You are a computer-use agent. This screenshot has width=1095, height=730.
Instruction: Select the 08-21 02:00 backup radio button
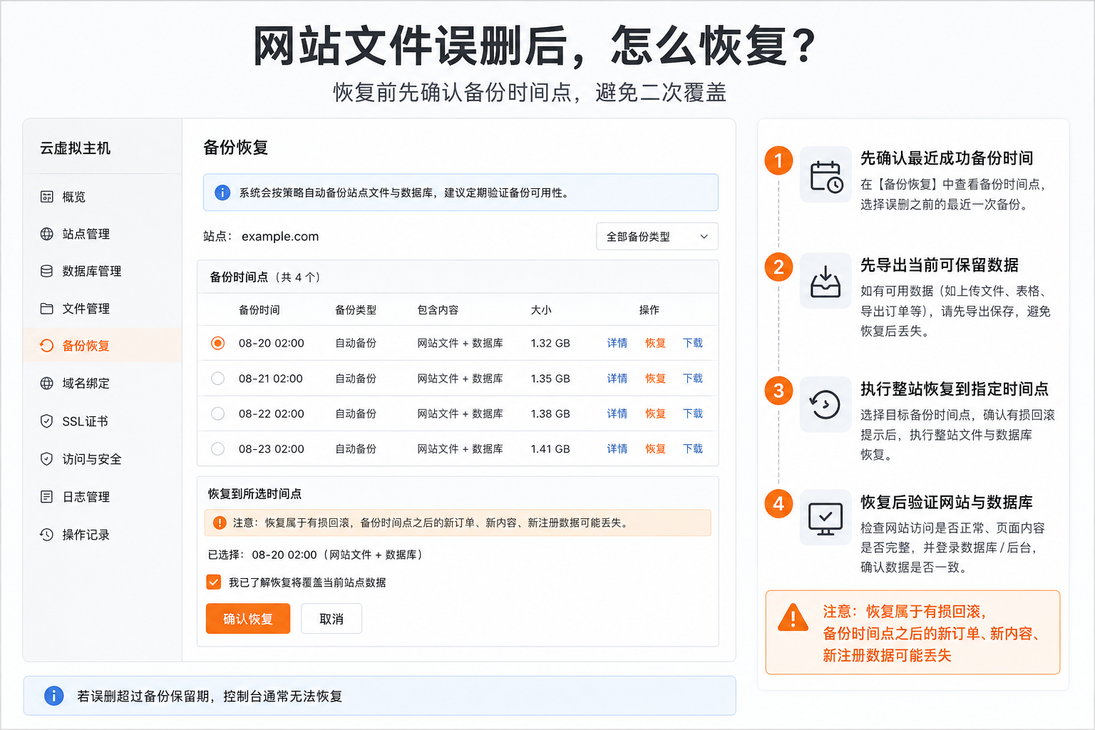point(218,379)
